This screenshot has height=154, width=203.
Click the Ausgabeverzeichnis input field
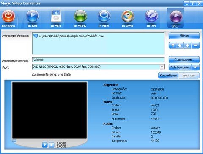(x=98, y=60)
